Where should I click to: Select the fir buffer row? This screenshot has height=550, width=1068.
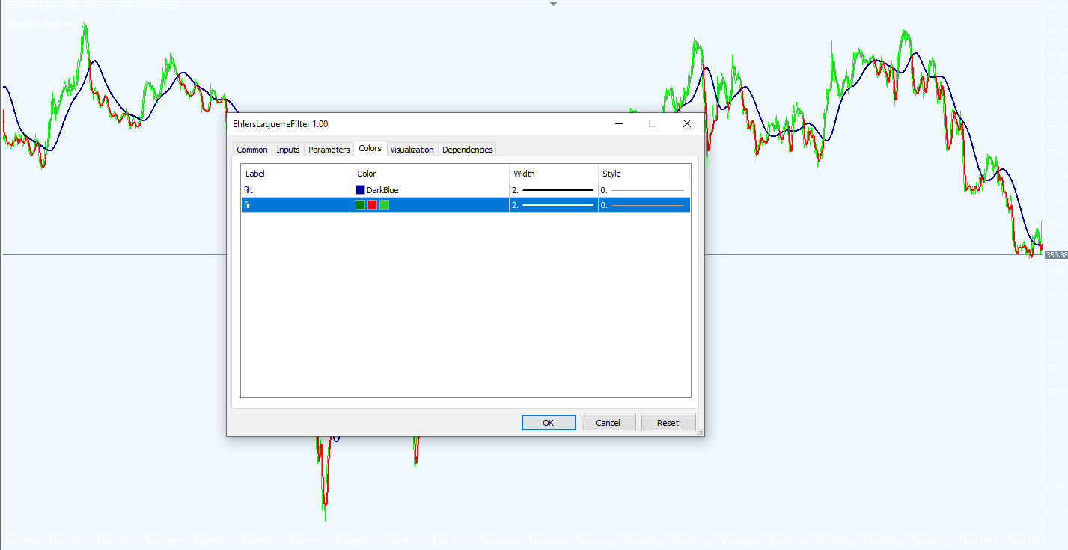point(292,204)
